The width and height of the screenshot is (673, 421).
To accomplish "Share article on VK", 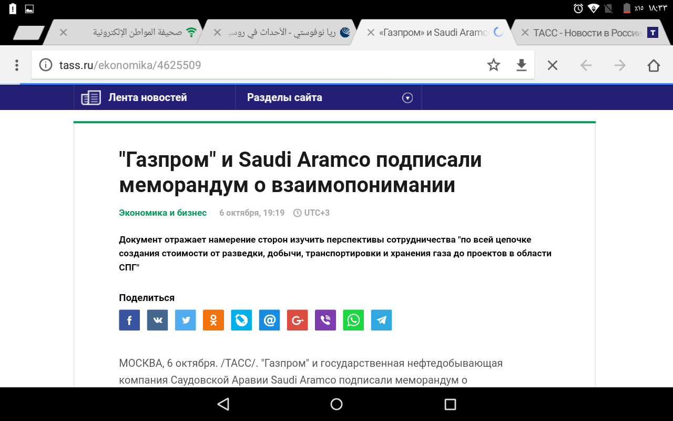I will coord(157,320).
